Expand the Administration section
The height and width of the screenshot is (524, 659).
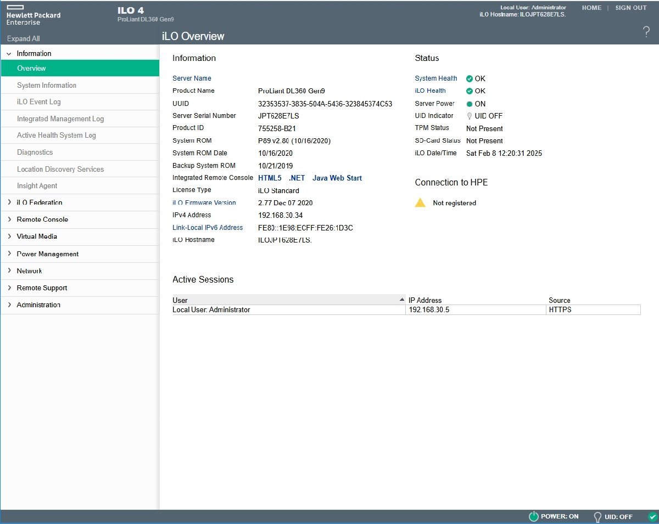pos(9,305)
